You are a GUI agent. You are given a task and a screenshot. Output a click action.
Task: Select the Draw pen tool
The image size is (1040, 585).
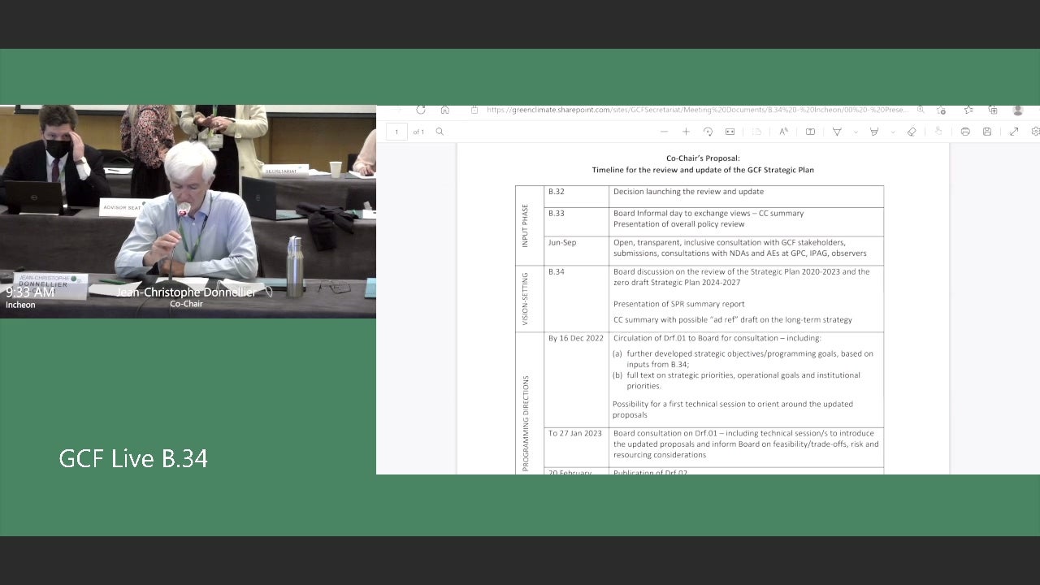pyautogui.click(x=837, y=132)
